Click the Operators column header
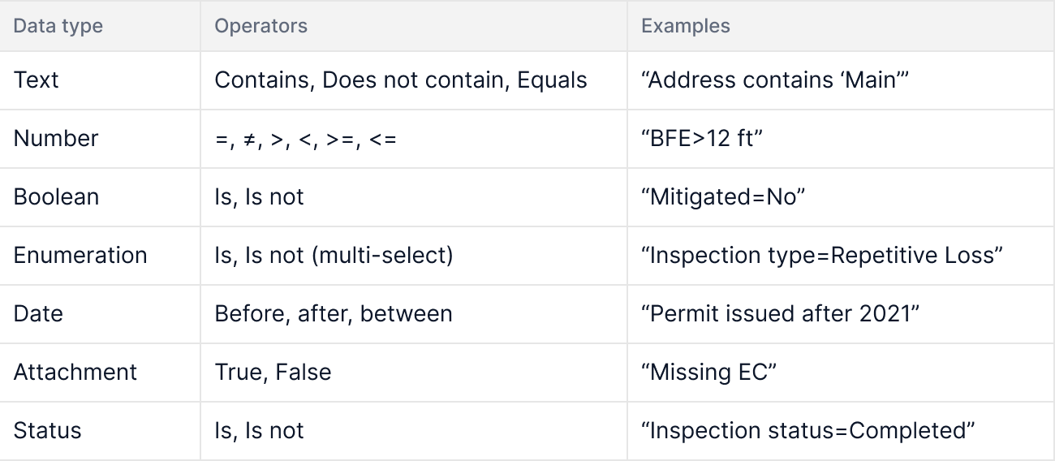Viewport: 1055px width, 461px height. [x=261, y=26]
